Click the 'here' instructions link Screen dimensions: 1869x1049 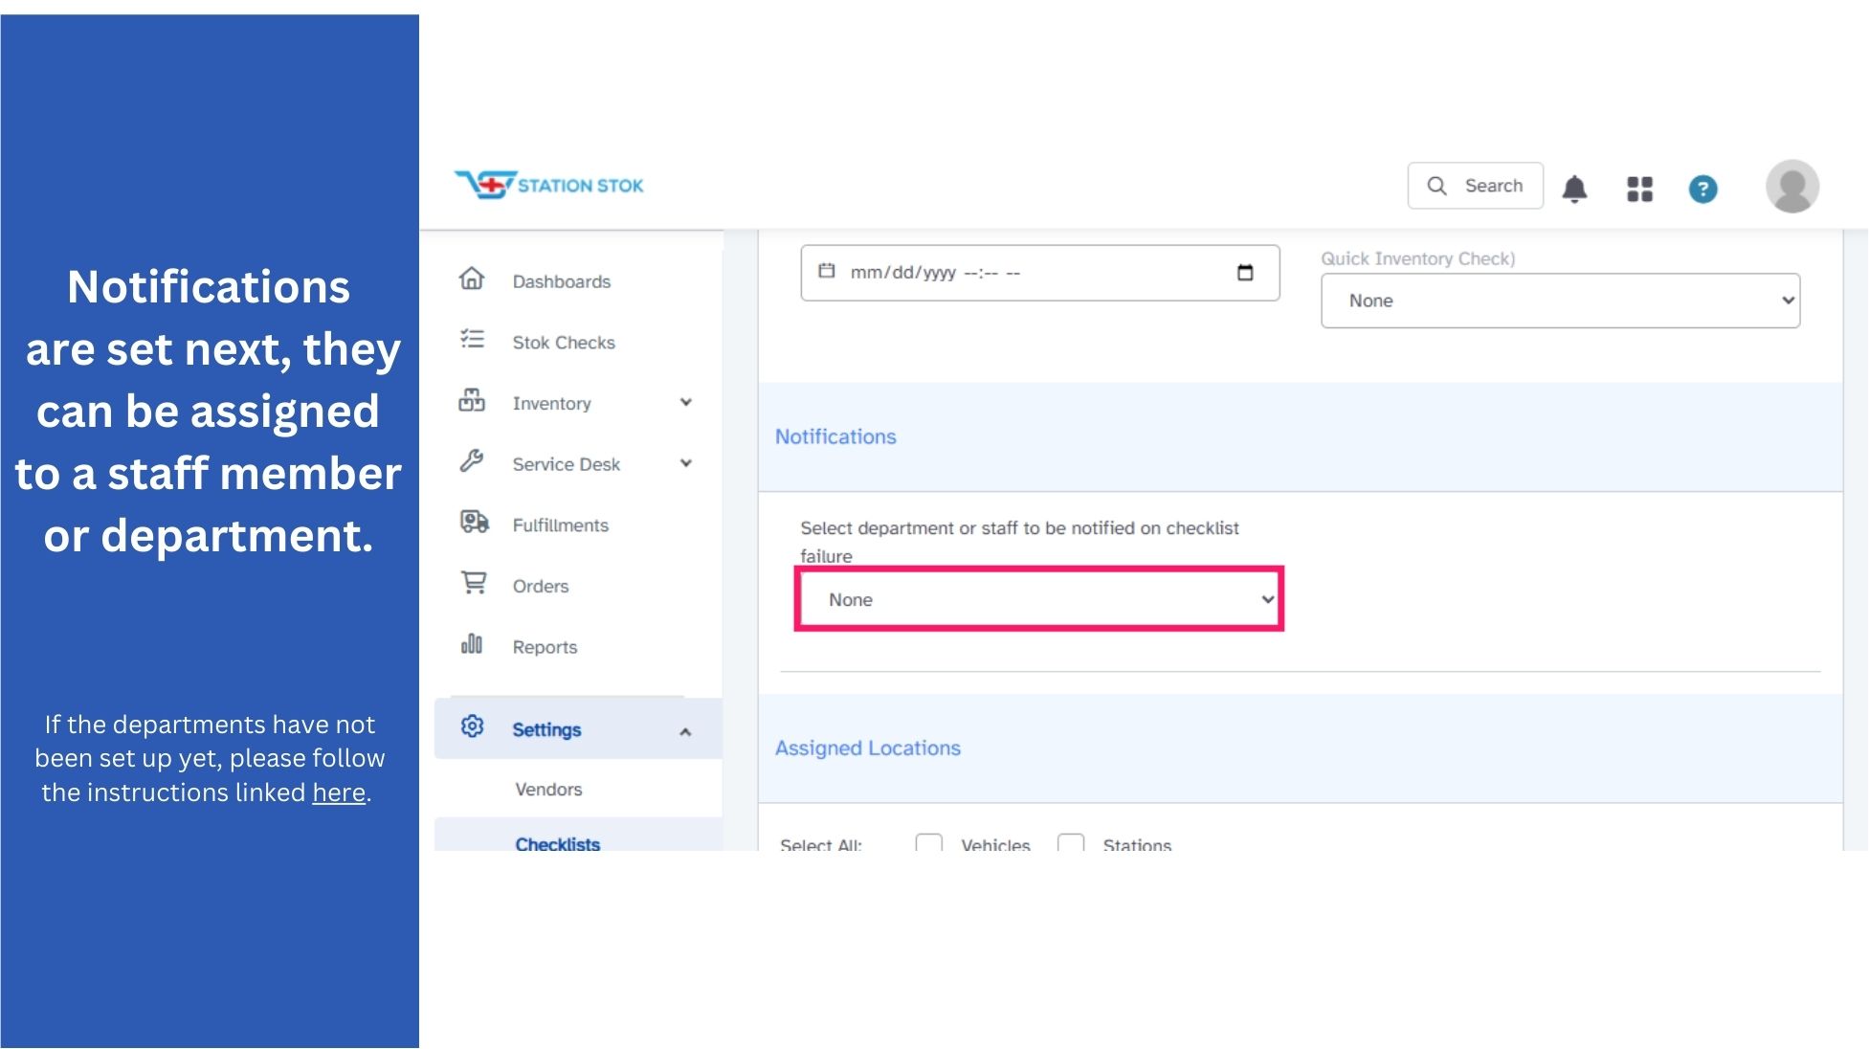339,792
